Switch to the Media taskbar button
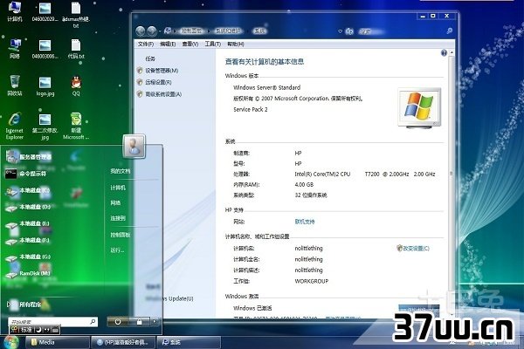 (x=57, y=342)
